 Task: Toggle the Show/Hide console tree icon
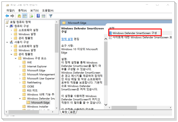coord(25,16)
